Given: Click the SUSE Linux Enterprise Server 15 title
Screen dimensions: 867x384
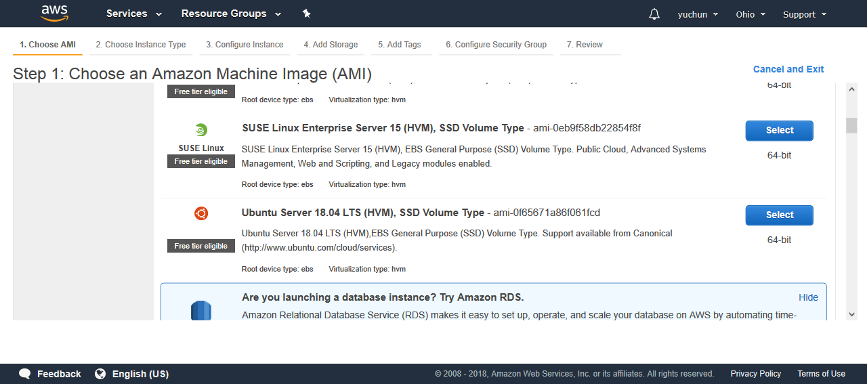Looking at the screenshot, I should pyautogui.click(x=383, y=128).
